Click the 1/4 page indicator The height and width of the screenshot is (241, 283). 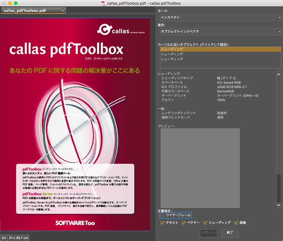[4, 238]
